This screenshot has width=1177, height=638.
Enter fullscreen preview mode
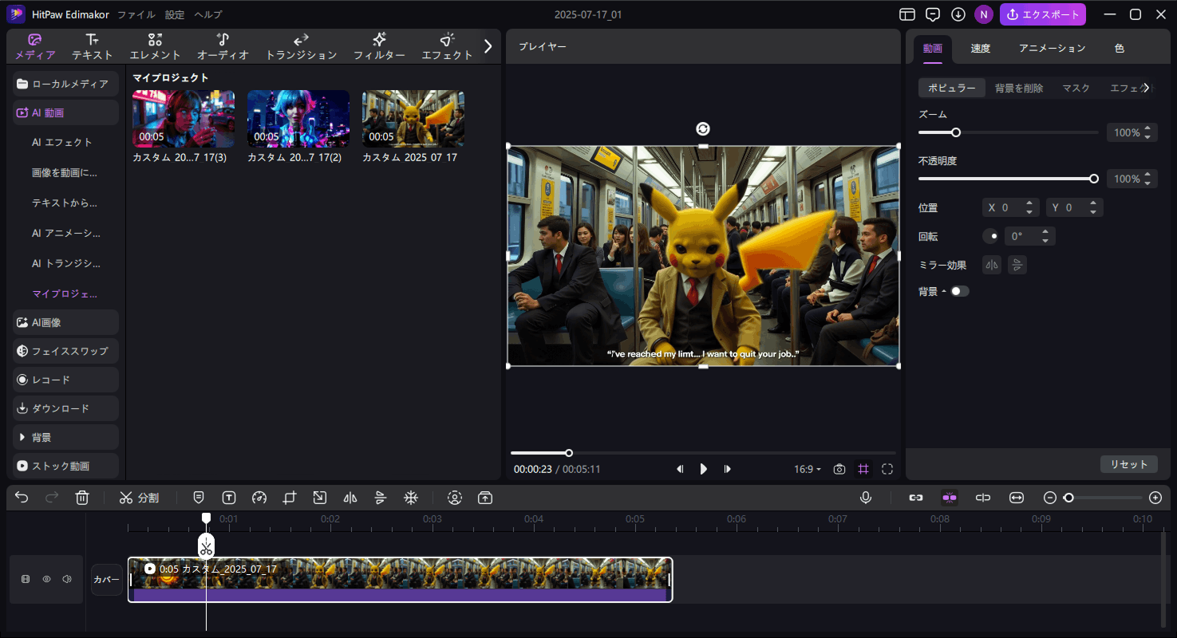887,469
